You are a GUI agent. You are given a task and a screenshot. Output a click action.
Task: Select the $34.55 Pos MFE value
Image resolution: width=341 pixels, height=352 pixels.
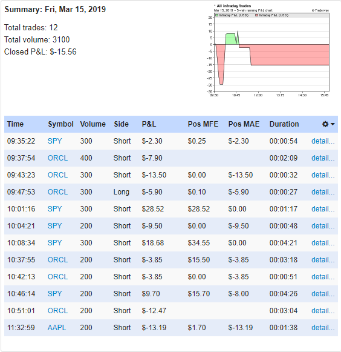pos(199,243)
